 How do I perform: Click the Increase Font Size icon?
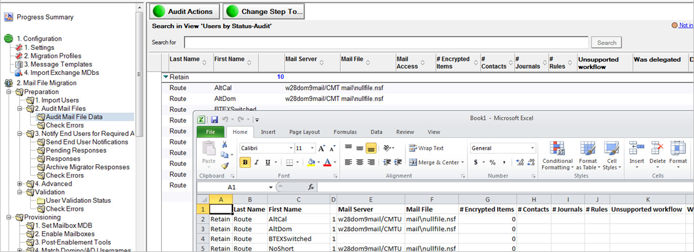[322, 149]
